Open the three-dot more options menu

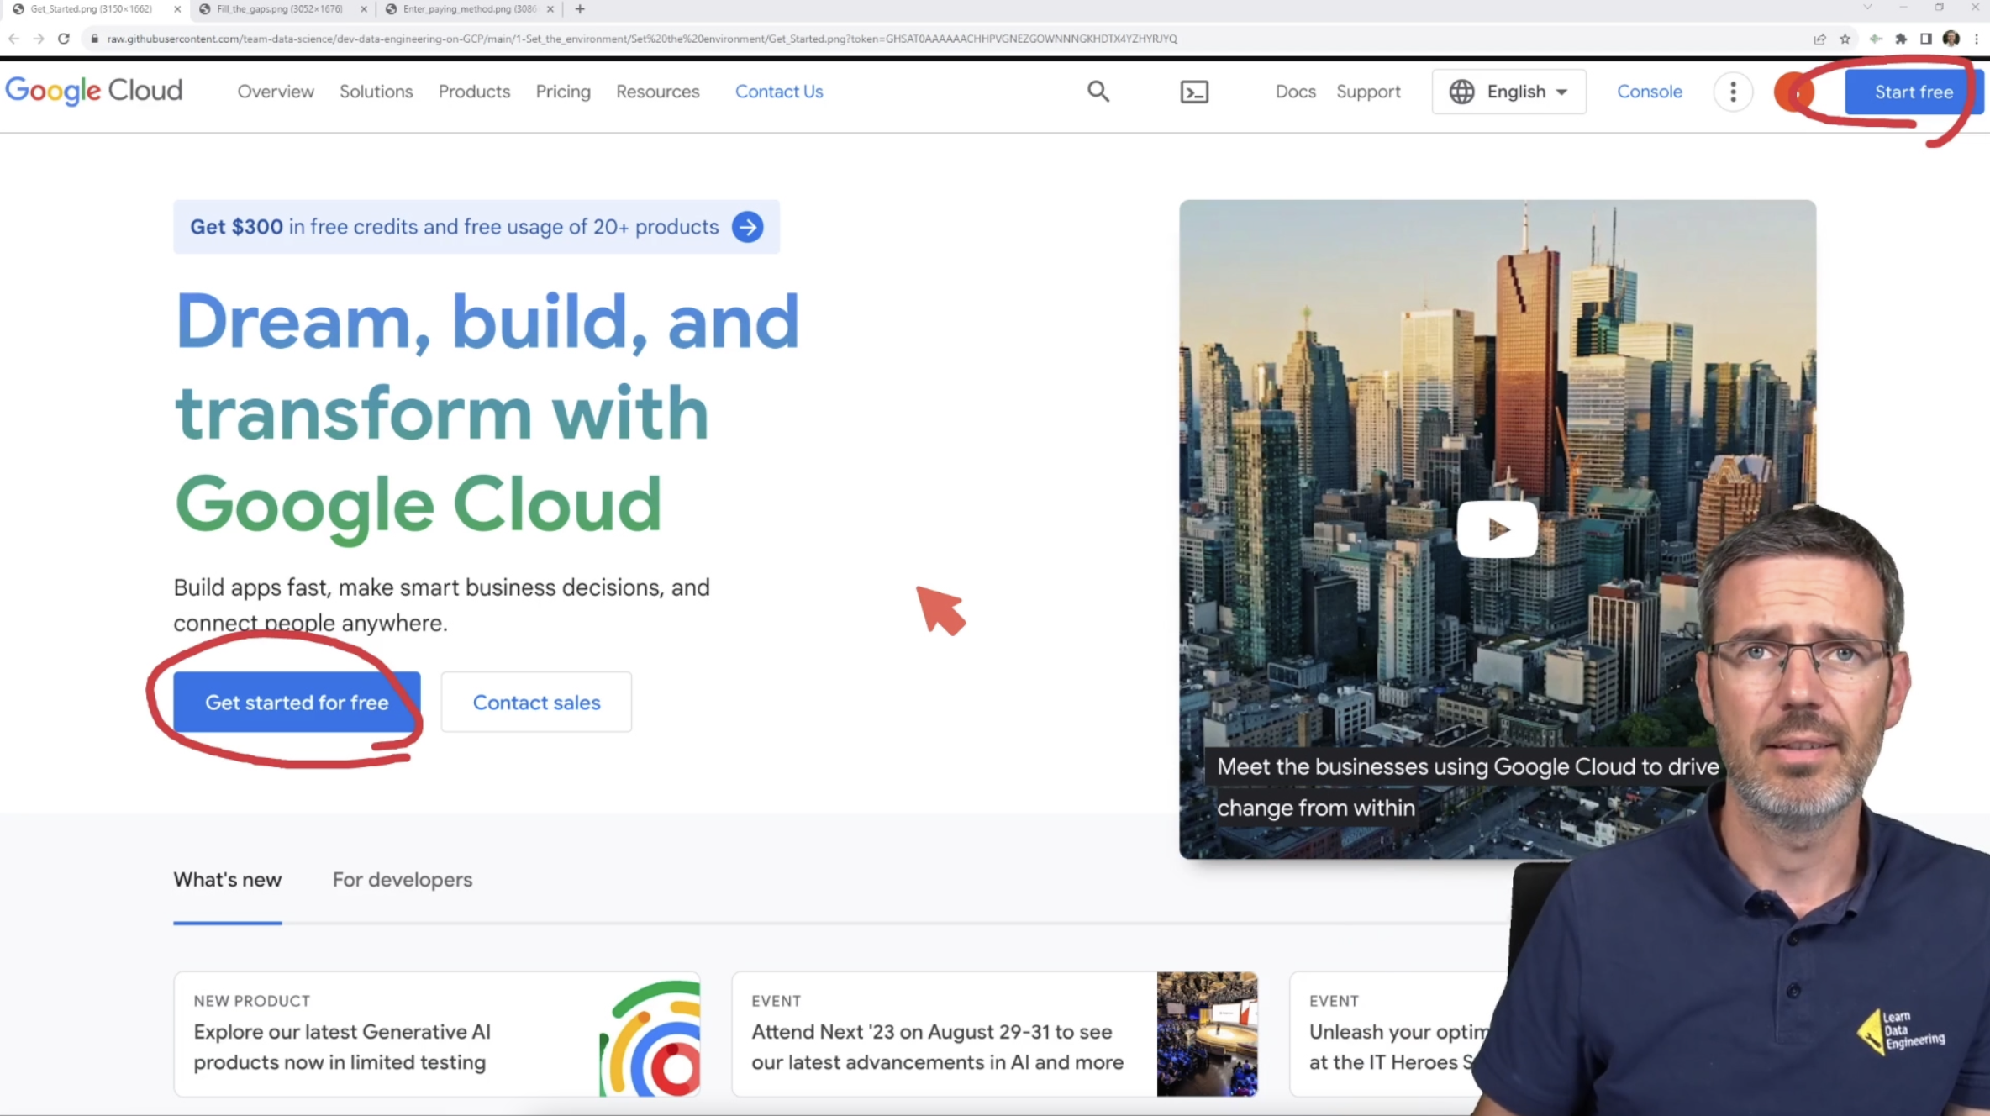[1733, 92]
